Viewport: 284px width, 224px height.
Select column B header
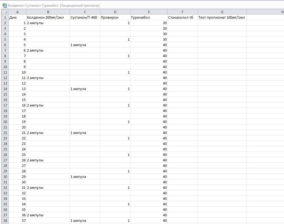[x=48, y=12]
